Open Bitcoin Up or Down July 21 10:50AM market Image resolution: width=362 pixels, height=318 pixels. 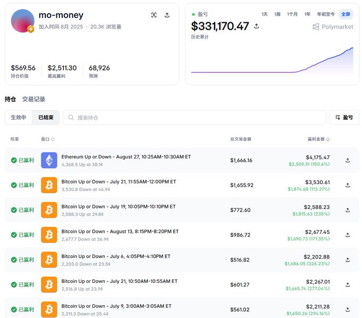click(x=119, y=281)
